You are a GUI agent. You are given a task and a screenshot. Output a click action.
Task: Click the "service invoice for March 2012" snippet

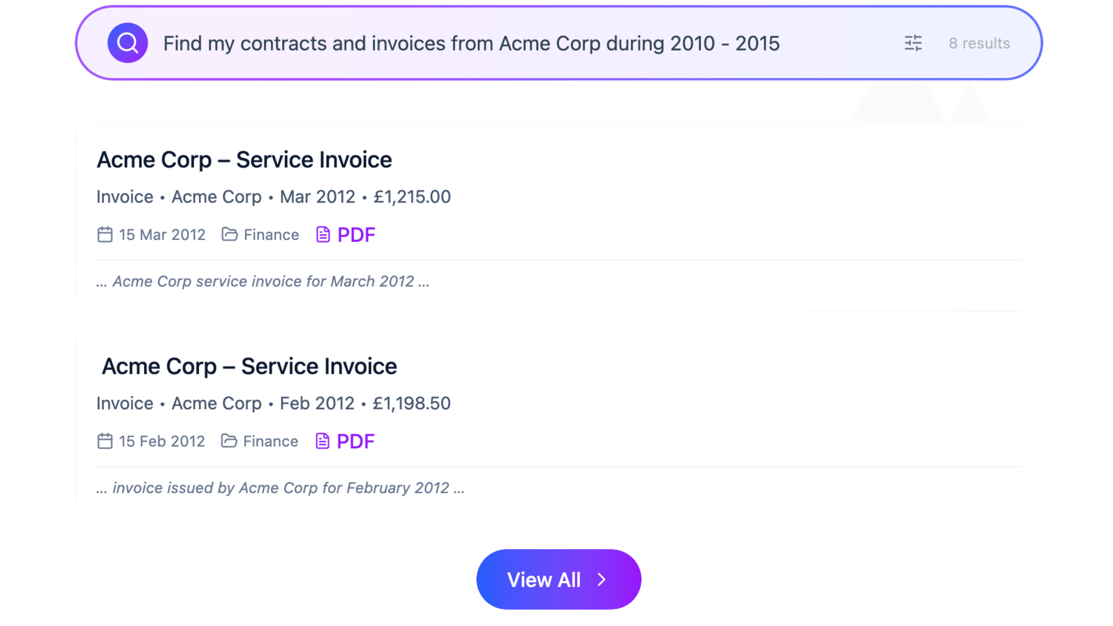[263, 281]
